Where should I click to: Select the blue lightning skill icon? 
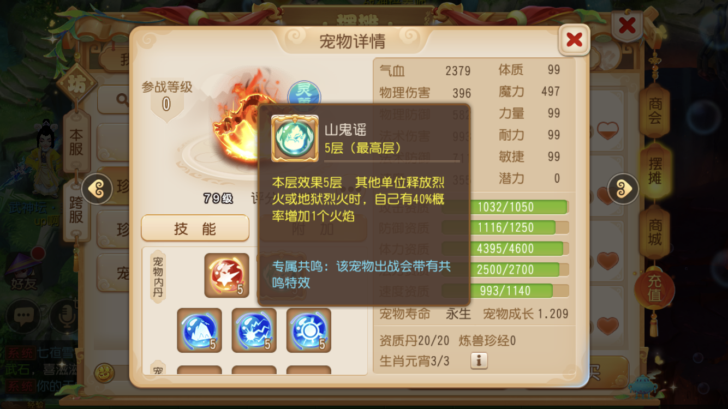254,330
